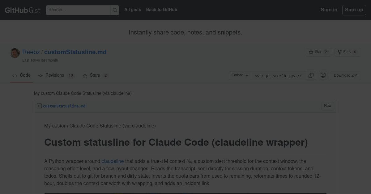Click the search magnifier icon
This screenshot has height=194, width=371.
point(115,10)
